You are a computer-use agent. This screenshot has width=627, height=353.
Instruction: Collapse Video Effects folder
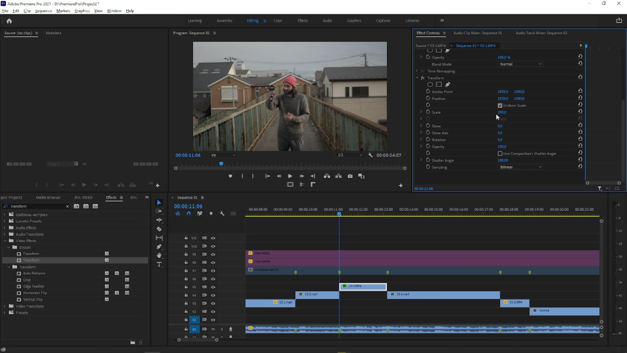[5, 241]
